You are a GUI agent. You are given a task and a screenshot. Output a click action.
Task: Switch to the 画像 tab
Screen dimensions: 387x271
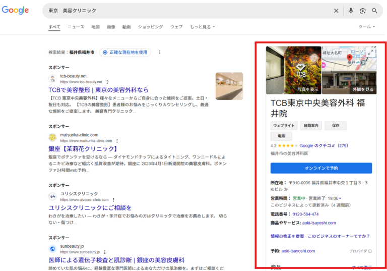coord(111,27)
